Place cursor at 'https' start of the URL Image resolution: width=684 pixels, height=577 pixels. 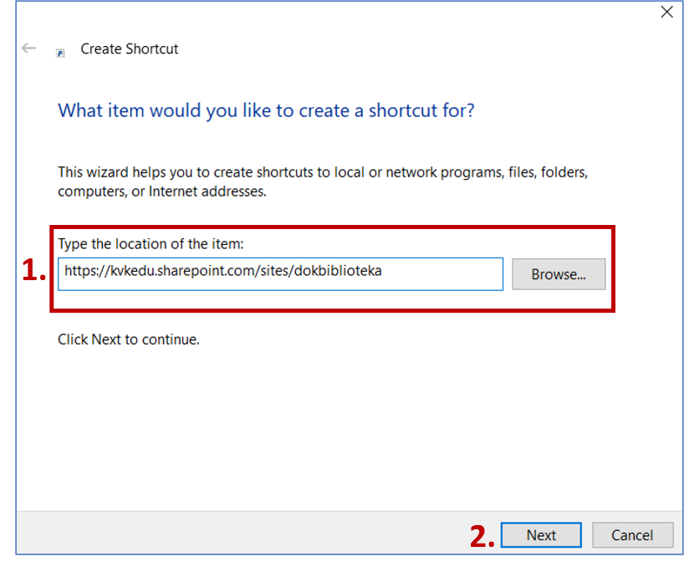[66, 271]
